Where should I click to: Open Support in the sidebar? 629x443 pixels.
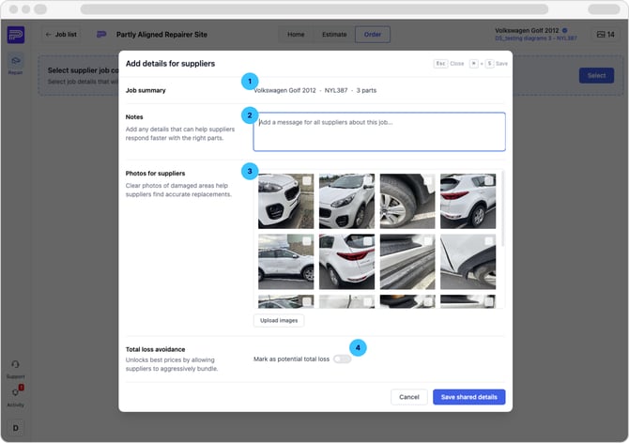pos(15,369)
